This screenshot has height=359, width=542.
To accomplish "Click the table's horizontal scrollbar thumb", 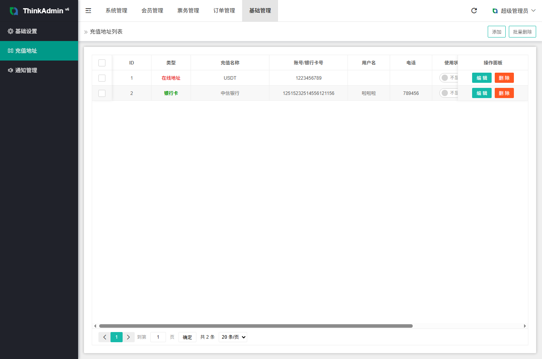I will click(256, 326).
